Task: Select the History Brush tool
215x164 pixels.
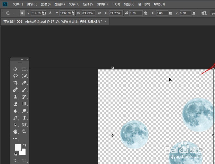Action: 24,97
